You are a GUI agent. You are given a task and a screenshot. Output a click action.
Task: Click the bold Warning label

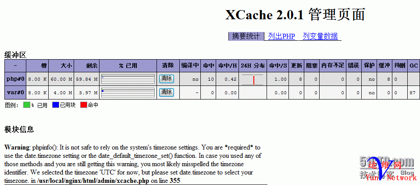click(17, 147)
